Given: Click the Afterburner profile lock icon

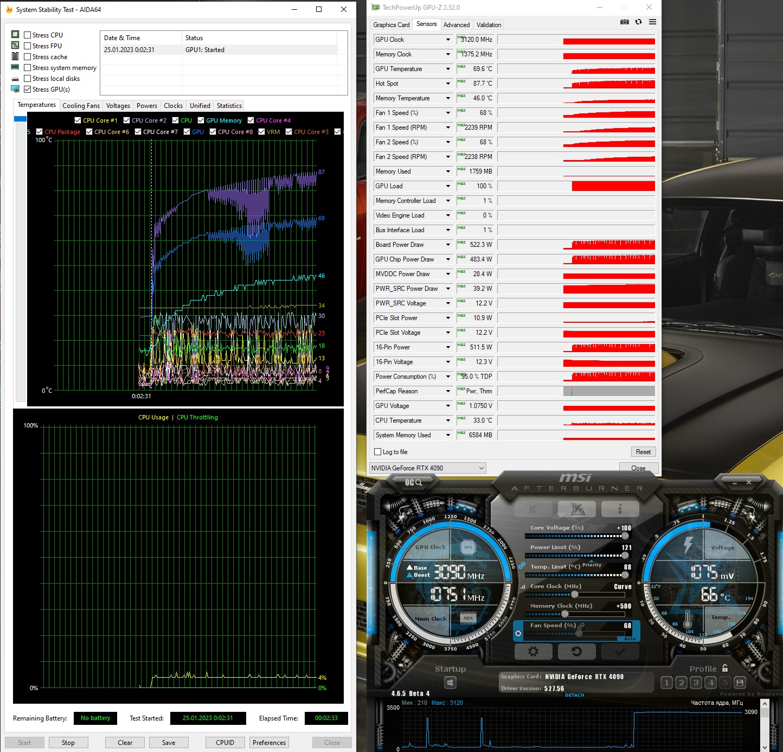Looking at the screenshot, I should point(725,668).
